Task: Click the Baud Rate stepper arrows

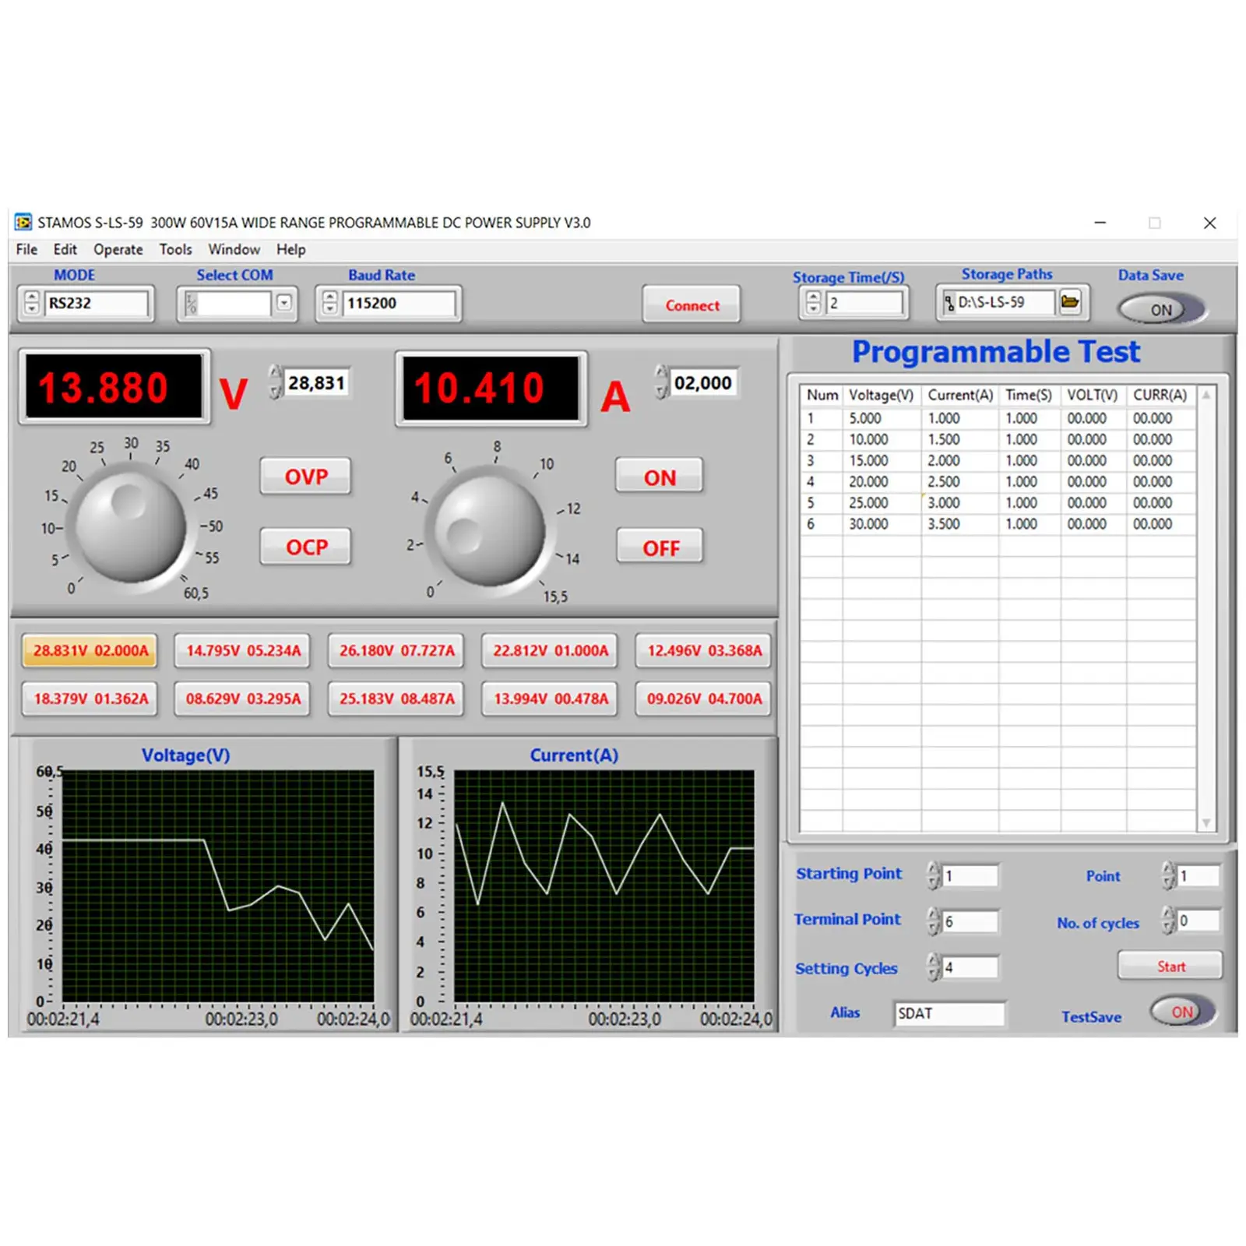Action: click(330, 303)
